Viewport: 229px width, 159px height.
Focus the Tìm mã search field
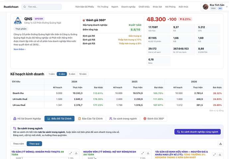click(41, 7)
